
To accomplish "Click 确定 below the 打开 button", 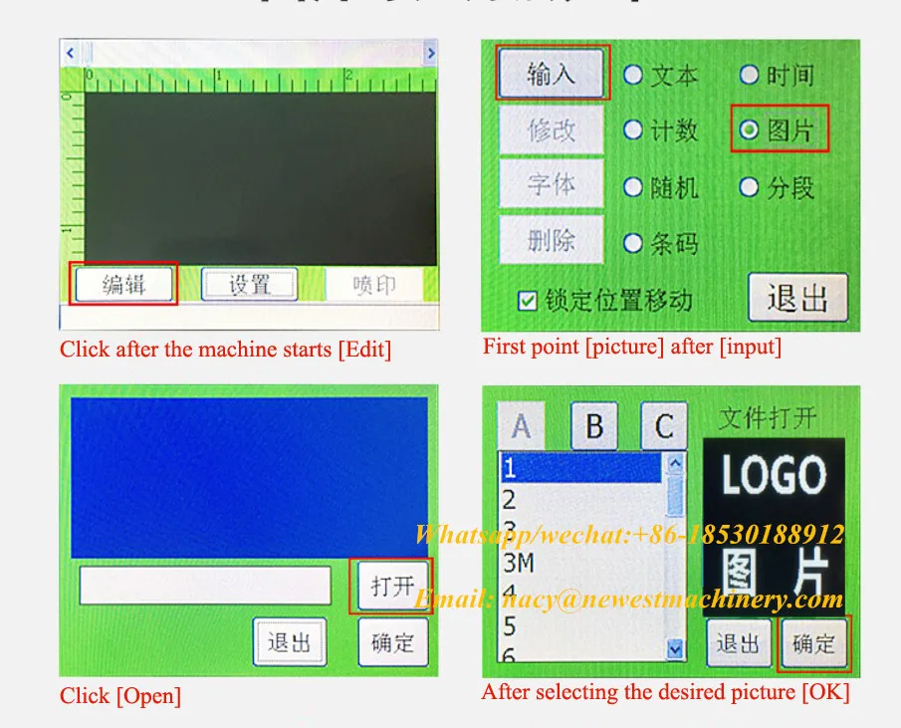I will point(393,641).
